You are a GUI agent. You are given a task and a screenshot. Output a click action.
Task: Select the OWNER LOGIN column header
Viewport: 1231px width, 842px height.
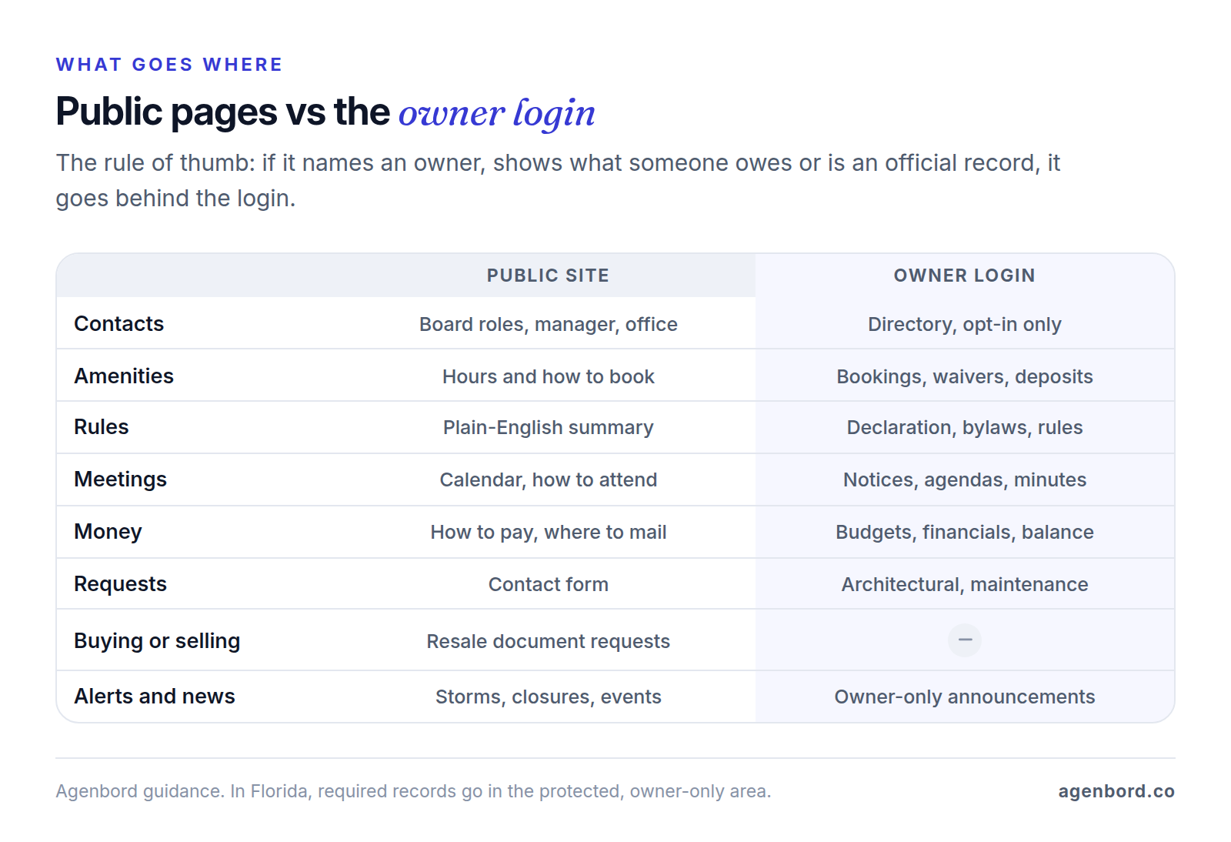(x=964, y=276)
